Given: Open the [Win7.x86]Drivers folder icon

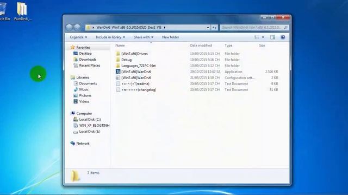Looking at the screenshot, I should pyautogui.click(x=118, y=54).
